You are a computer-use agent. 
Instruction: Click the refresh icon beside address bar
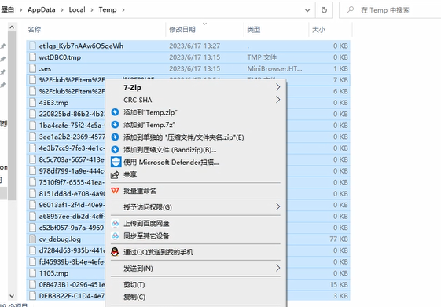324,10
